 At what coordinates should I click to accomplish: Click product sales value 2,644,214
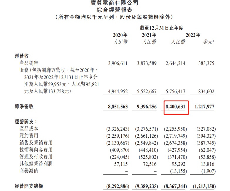click(176, 63)
